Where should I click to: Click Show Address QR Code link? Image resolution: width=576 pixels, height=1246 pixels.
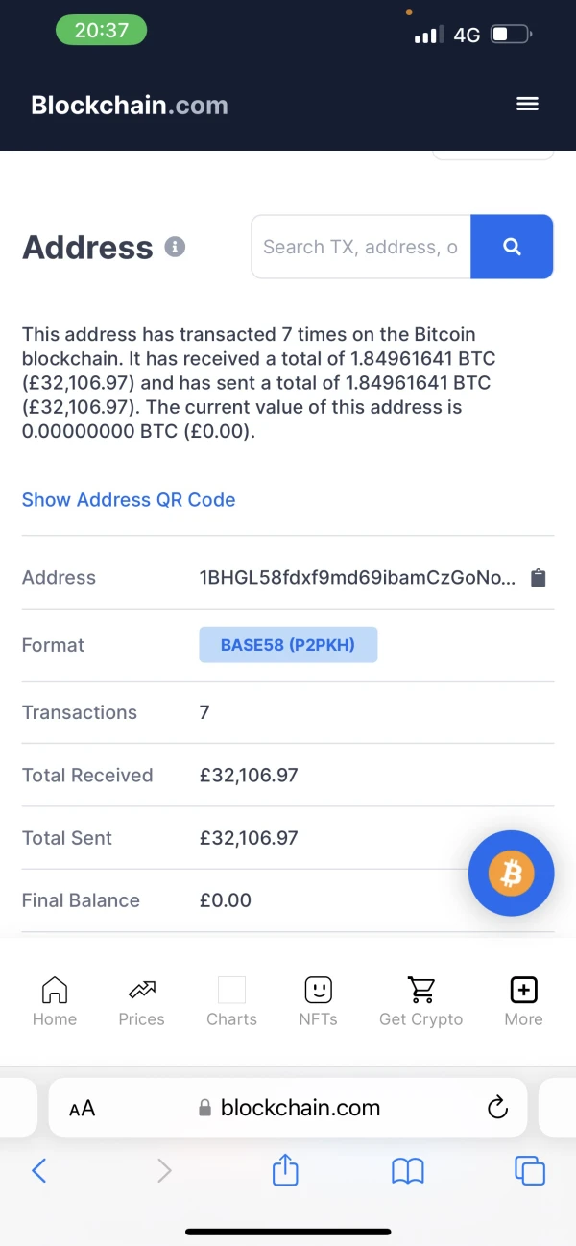point(129,500)
